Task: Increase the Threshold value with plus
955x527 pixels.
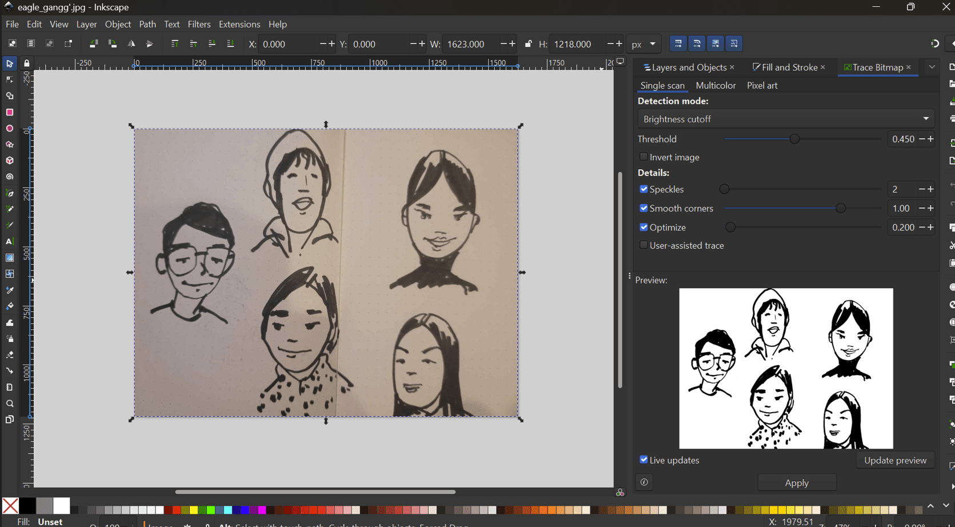Action: click(x=930, y=139)
